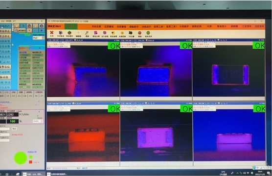Click the yellow sun light-source control icon
Image resolution: width=272 pixels, height=176 pixels.
tap(122, 33)
